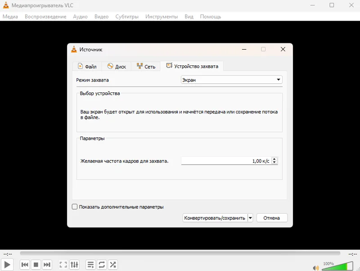Toggle loop/repeat mode icon
Viewport: 360px width, 271px height.
pos(102,265)
